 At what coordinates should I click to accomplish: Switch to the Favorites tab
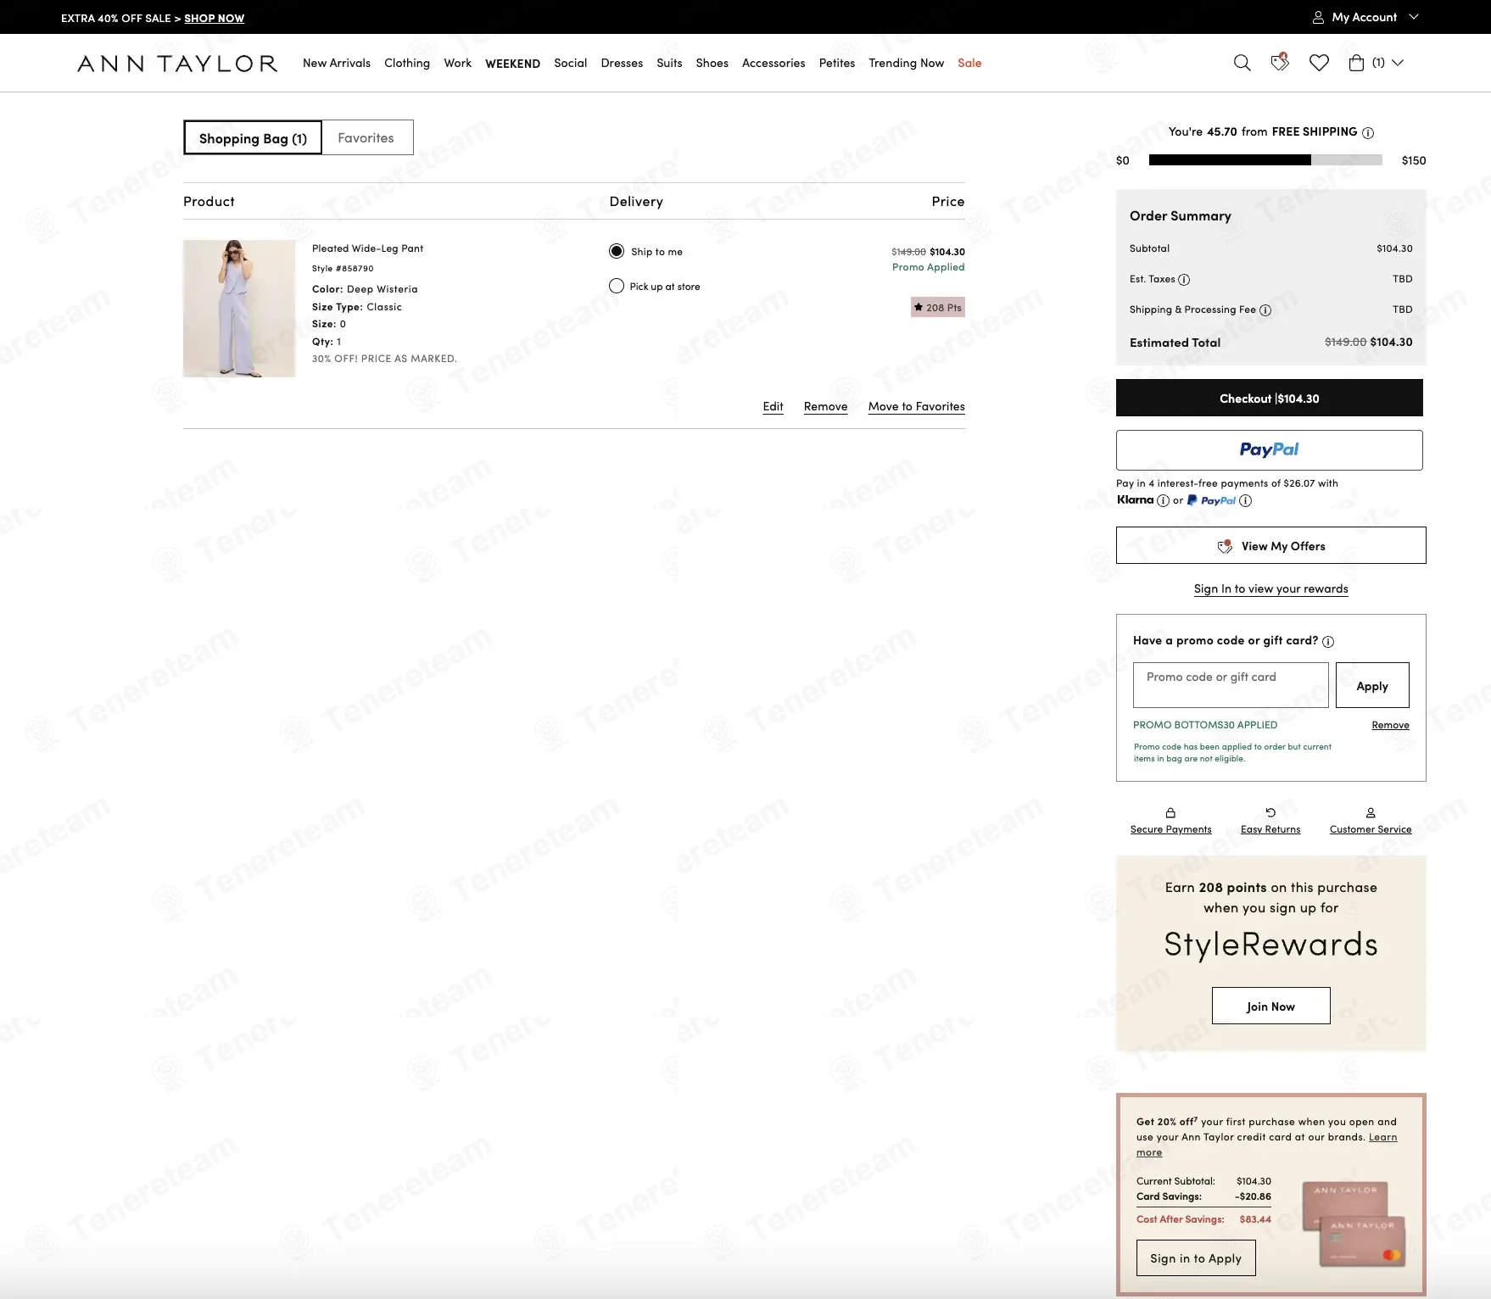click(366, 137)
